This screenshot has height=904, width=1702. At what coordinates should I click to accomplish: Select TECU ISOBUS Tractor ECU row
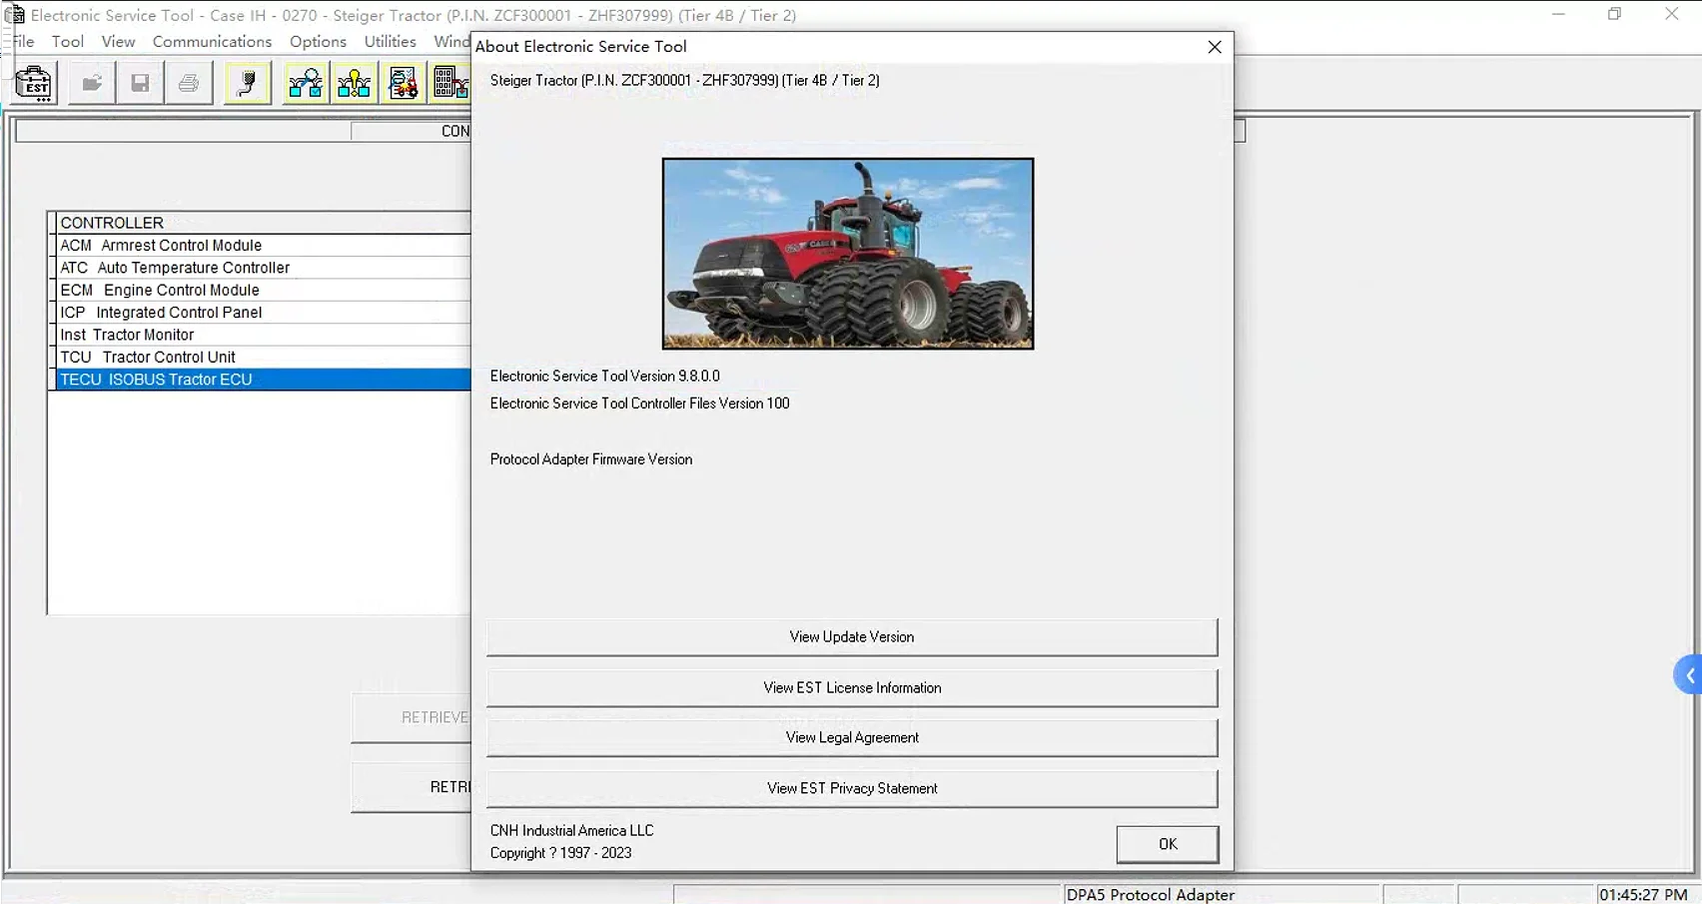[263, 380]
